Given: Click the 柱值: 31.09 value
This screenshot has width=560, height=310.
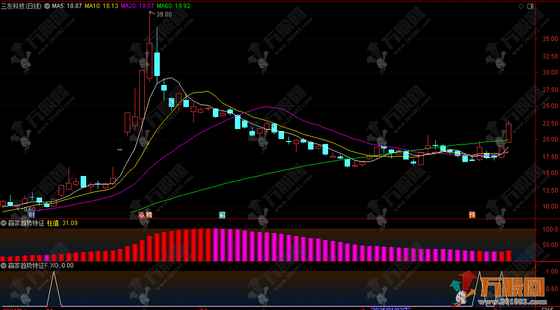Looking at the screenshot, I should [62, 223].
